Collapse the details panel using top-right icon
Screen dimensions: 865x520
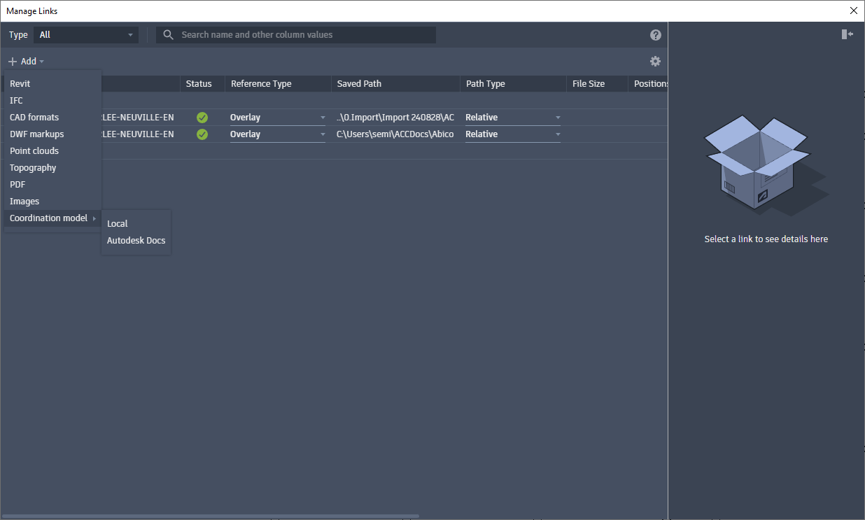[847, 33]
